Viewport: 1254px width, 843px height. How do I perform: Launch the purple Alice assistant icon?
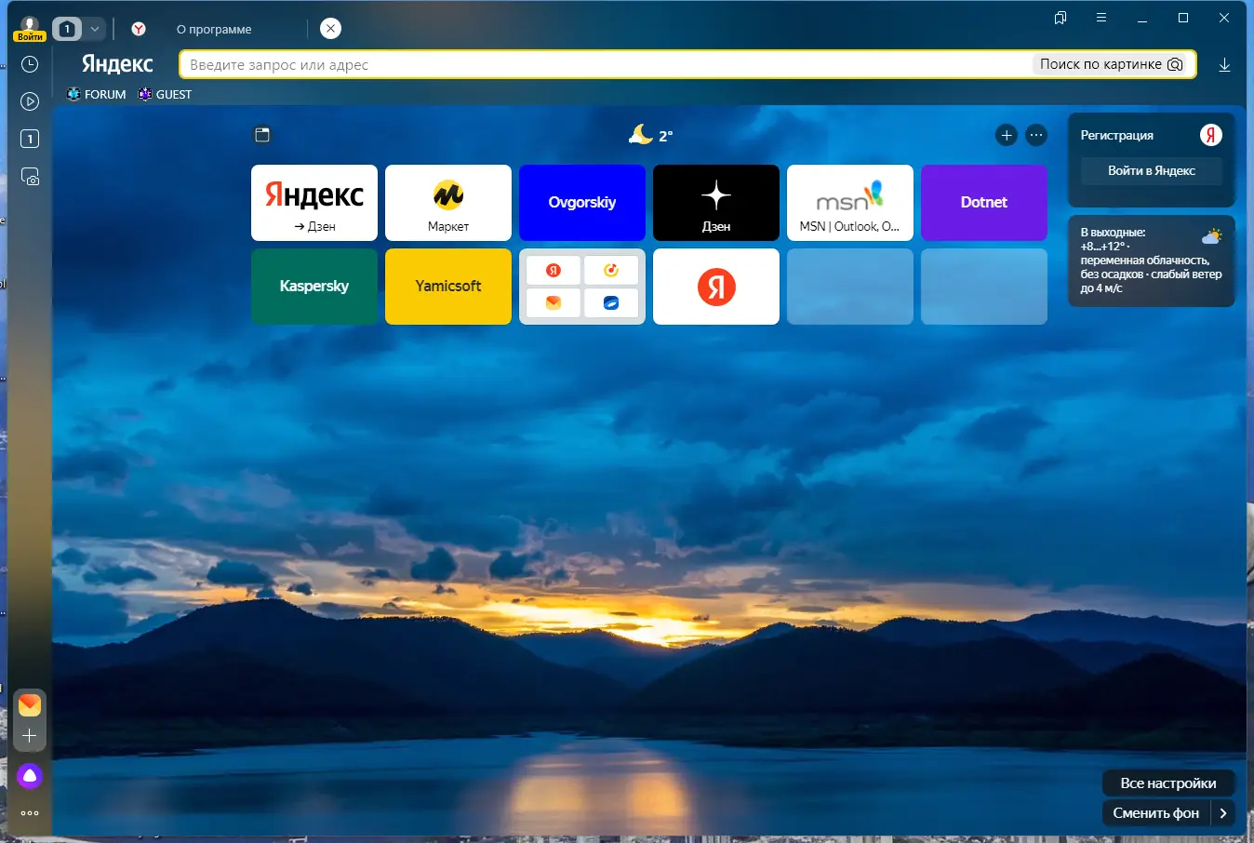pos(30,775)
